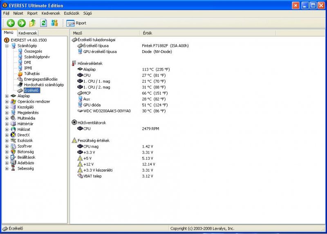327x234 pixels.
Task: Open the Riport menu
Action: point(32,13)
